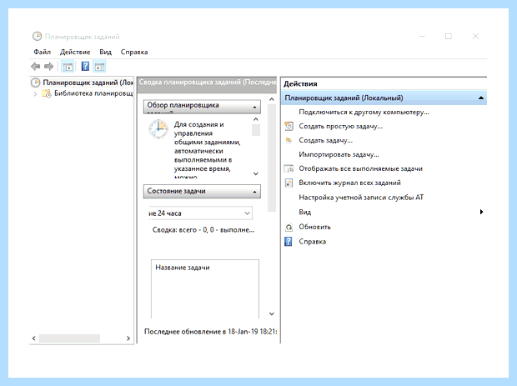517x386 pixels.
Task: Click the Библиотека планировщика folder icon
Action: pos(47,93)
